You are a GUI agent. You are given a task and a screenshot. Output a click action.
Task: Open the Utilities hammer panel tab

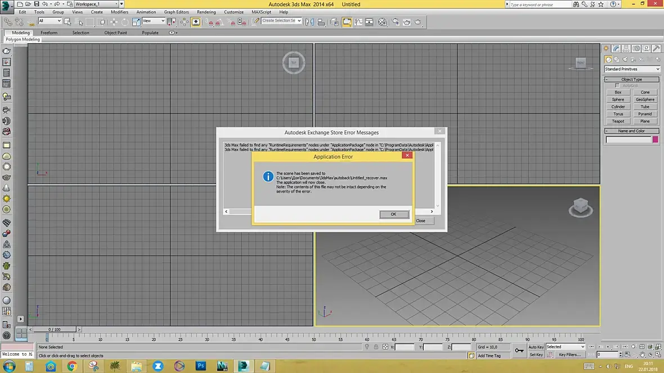pyautogui.click(x=656, y=48)
